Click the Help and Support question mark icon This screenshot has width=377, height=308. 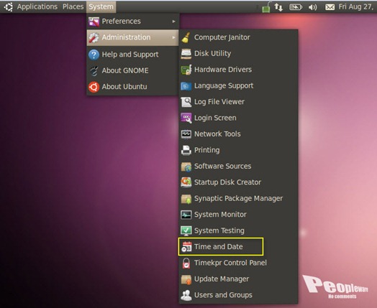click(94, 55)
